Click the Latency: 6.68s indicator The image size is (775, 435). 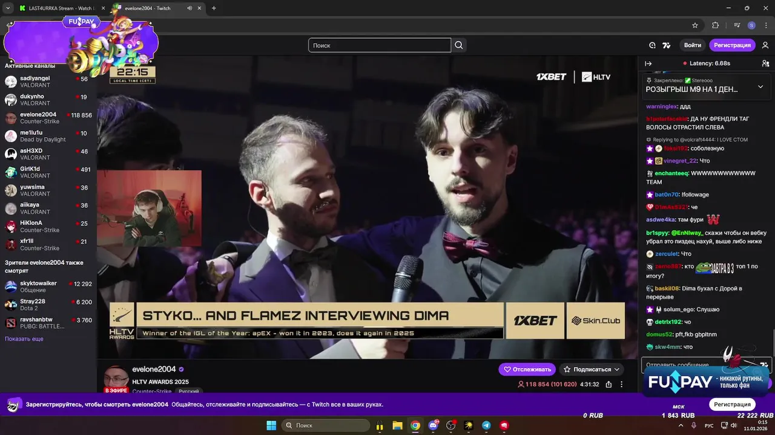click(x=707, y=63)
